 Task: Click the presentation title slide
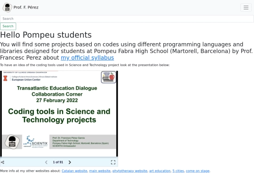[59, 114]
